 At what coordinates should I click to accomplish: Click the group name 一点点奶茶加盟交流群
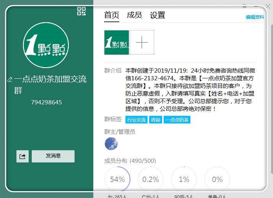click(50, 85)
